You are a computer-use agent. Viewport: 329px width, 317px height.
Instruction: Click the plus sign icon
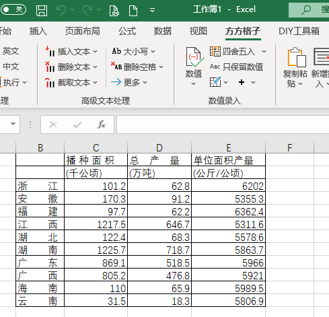(x=242, y=82)
